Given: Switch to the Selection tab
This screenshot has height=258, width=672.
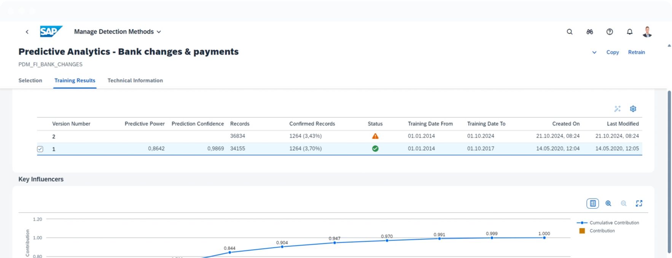Looking at the screenshot, I should point(30,80).
